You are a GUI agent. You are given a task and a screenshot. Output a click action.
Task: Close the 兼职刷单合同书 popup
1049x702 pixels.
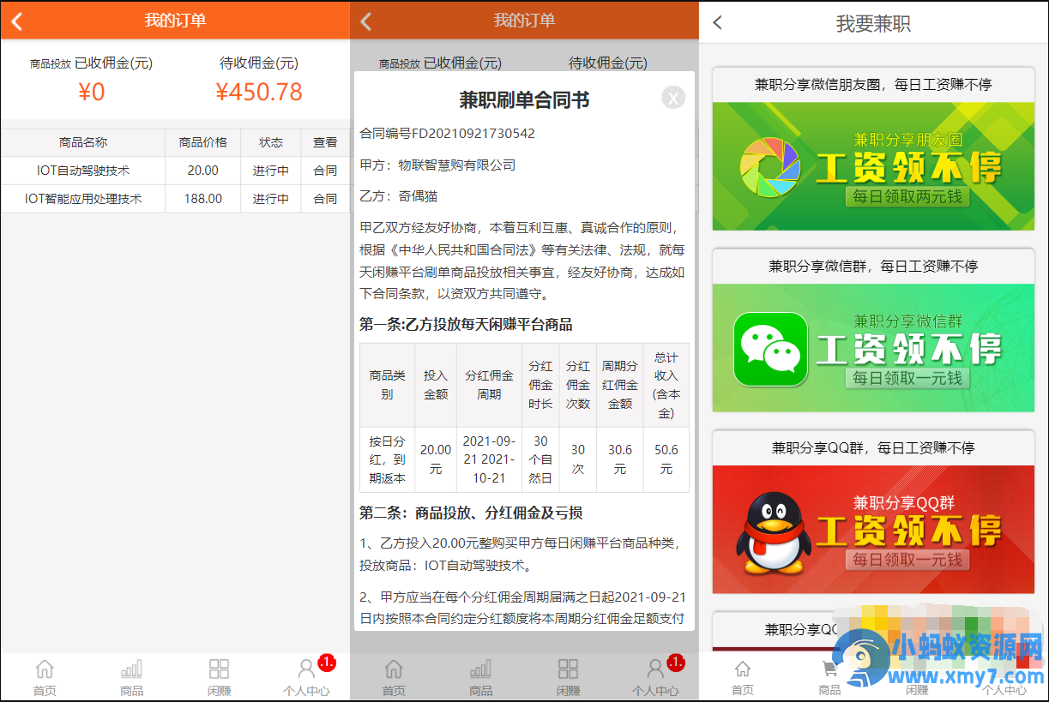click(673, 98)
